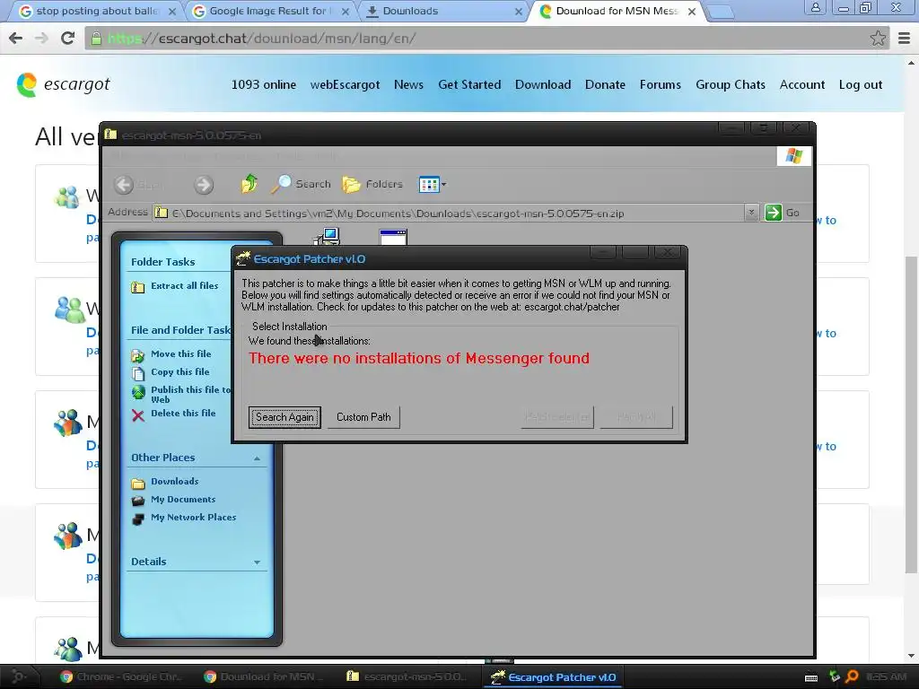
Task: Click the Chrome forward arrow
Action: click(x=41, y=39)
